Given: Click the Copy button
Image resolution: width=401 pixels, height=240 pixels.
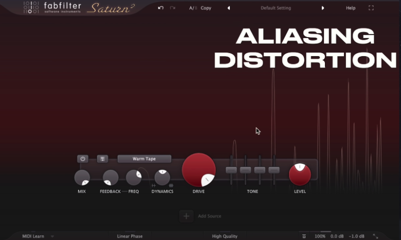Looking at the screenshot, I should 206,8.
